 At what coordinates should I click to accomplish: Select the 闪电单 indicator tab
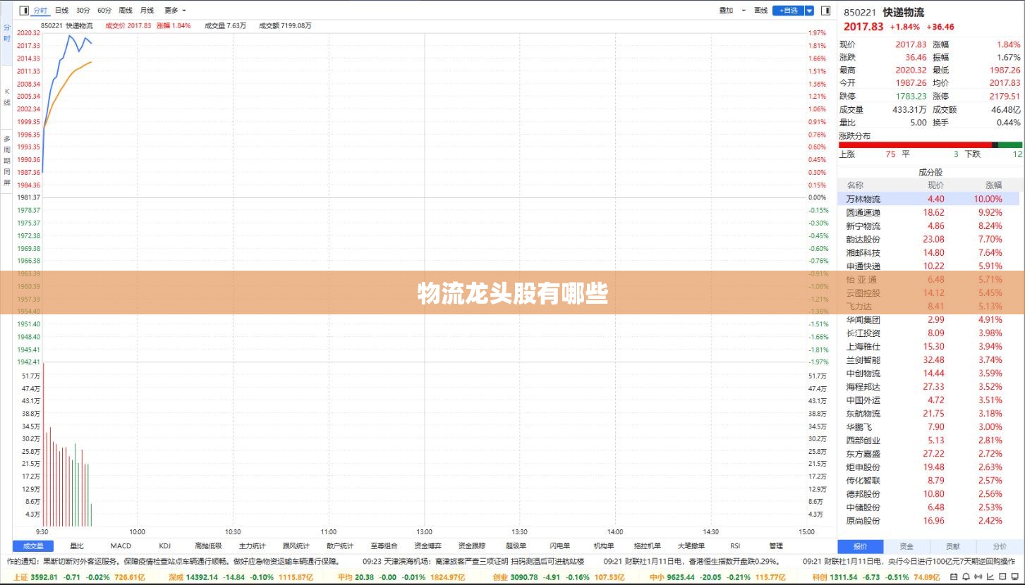(x=559, y=546)
